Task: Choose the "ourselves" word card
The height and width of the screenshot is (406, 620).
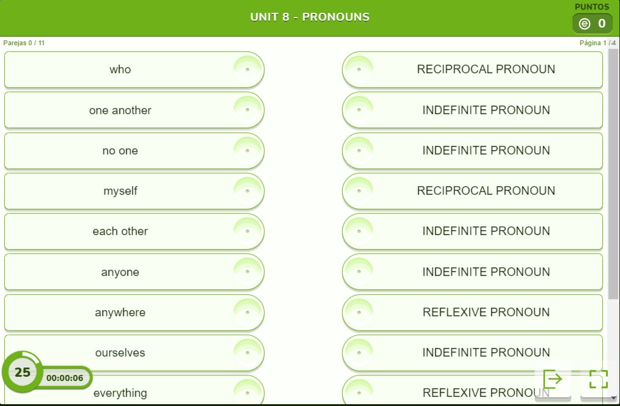Action: click(121, 353)
